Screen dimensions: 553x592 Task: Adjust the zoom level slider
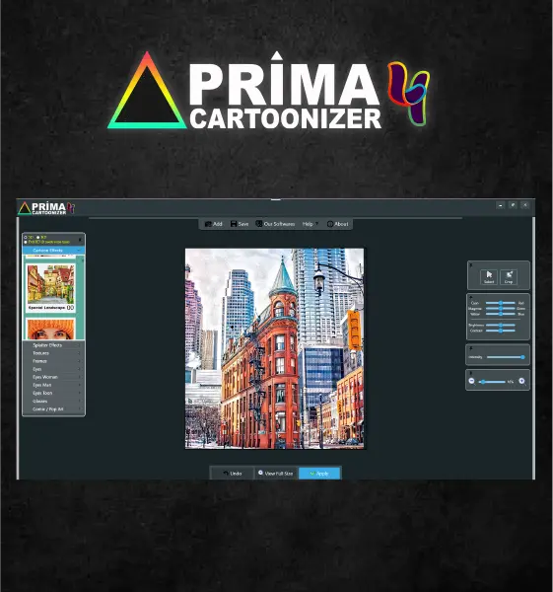[x=492, y=382]
